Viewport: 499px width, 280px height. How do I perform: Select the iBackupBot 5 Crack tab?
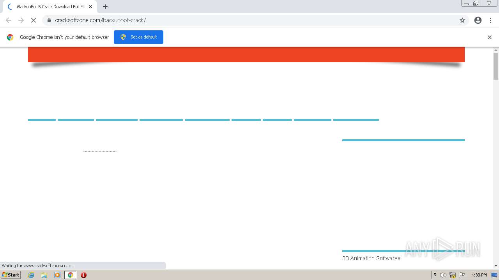[50, 7]
